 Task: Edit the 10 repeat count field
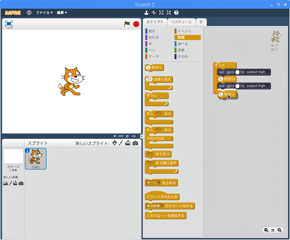pyautogui.click(x=149, y=79)
